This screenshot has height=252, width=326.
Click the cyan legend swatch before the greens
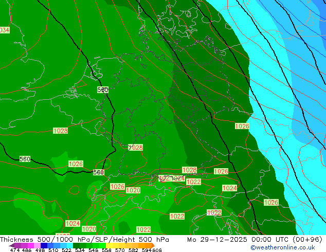click(x=70, y=245)
